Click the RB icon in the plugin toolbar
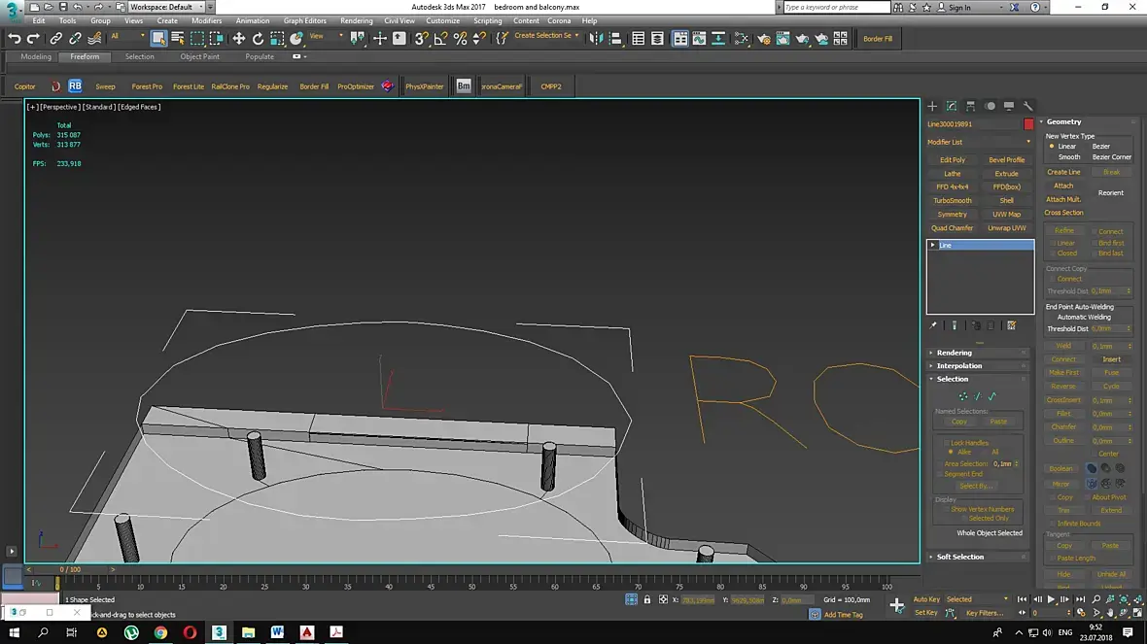This screenshot has height=644, width=1147. coord(75,86)
